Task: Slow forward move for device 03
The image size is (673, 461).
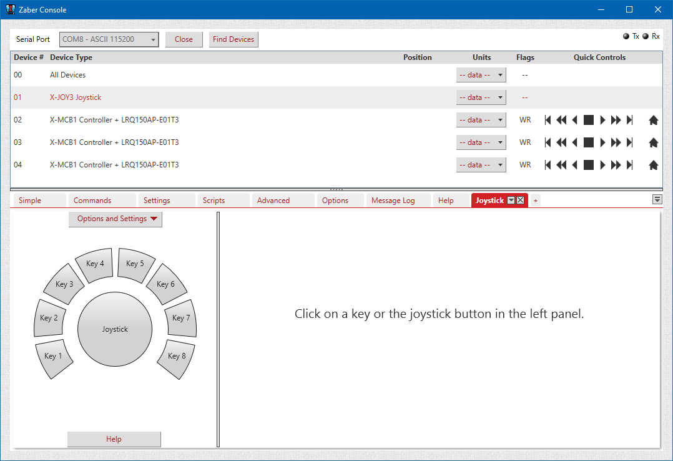Action: pyautogui.click(x=602, y=142)
